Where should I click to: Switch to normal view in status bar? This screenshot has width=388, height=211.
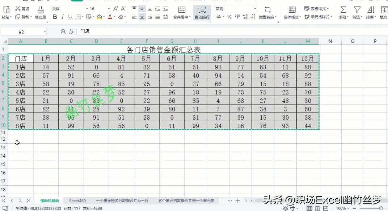309,208
